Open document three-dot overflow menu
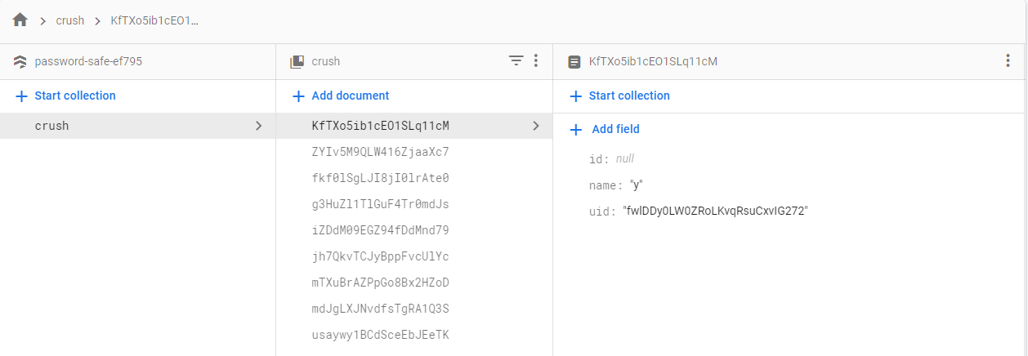The height and width of the screenshot is (356, 1028). click(1008, 61)
